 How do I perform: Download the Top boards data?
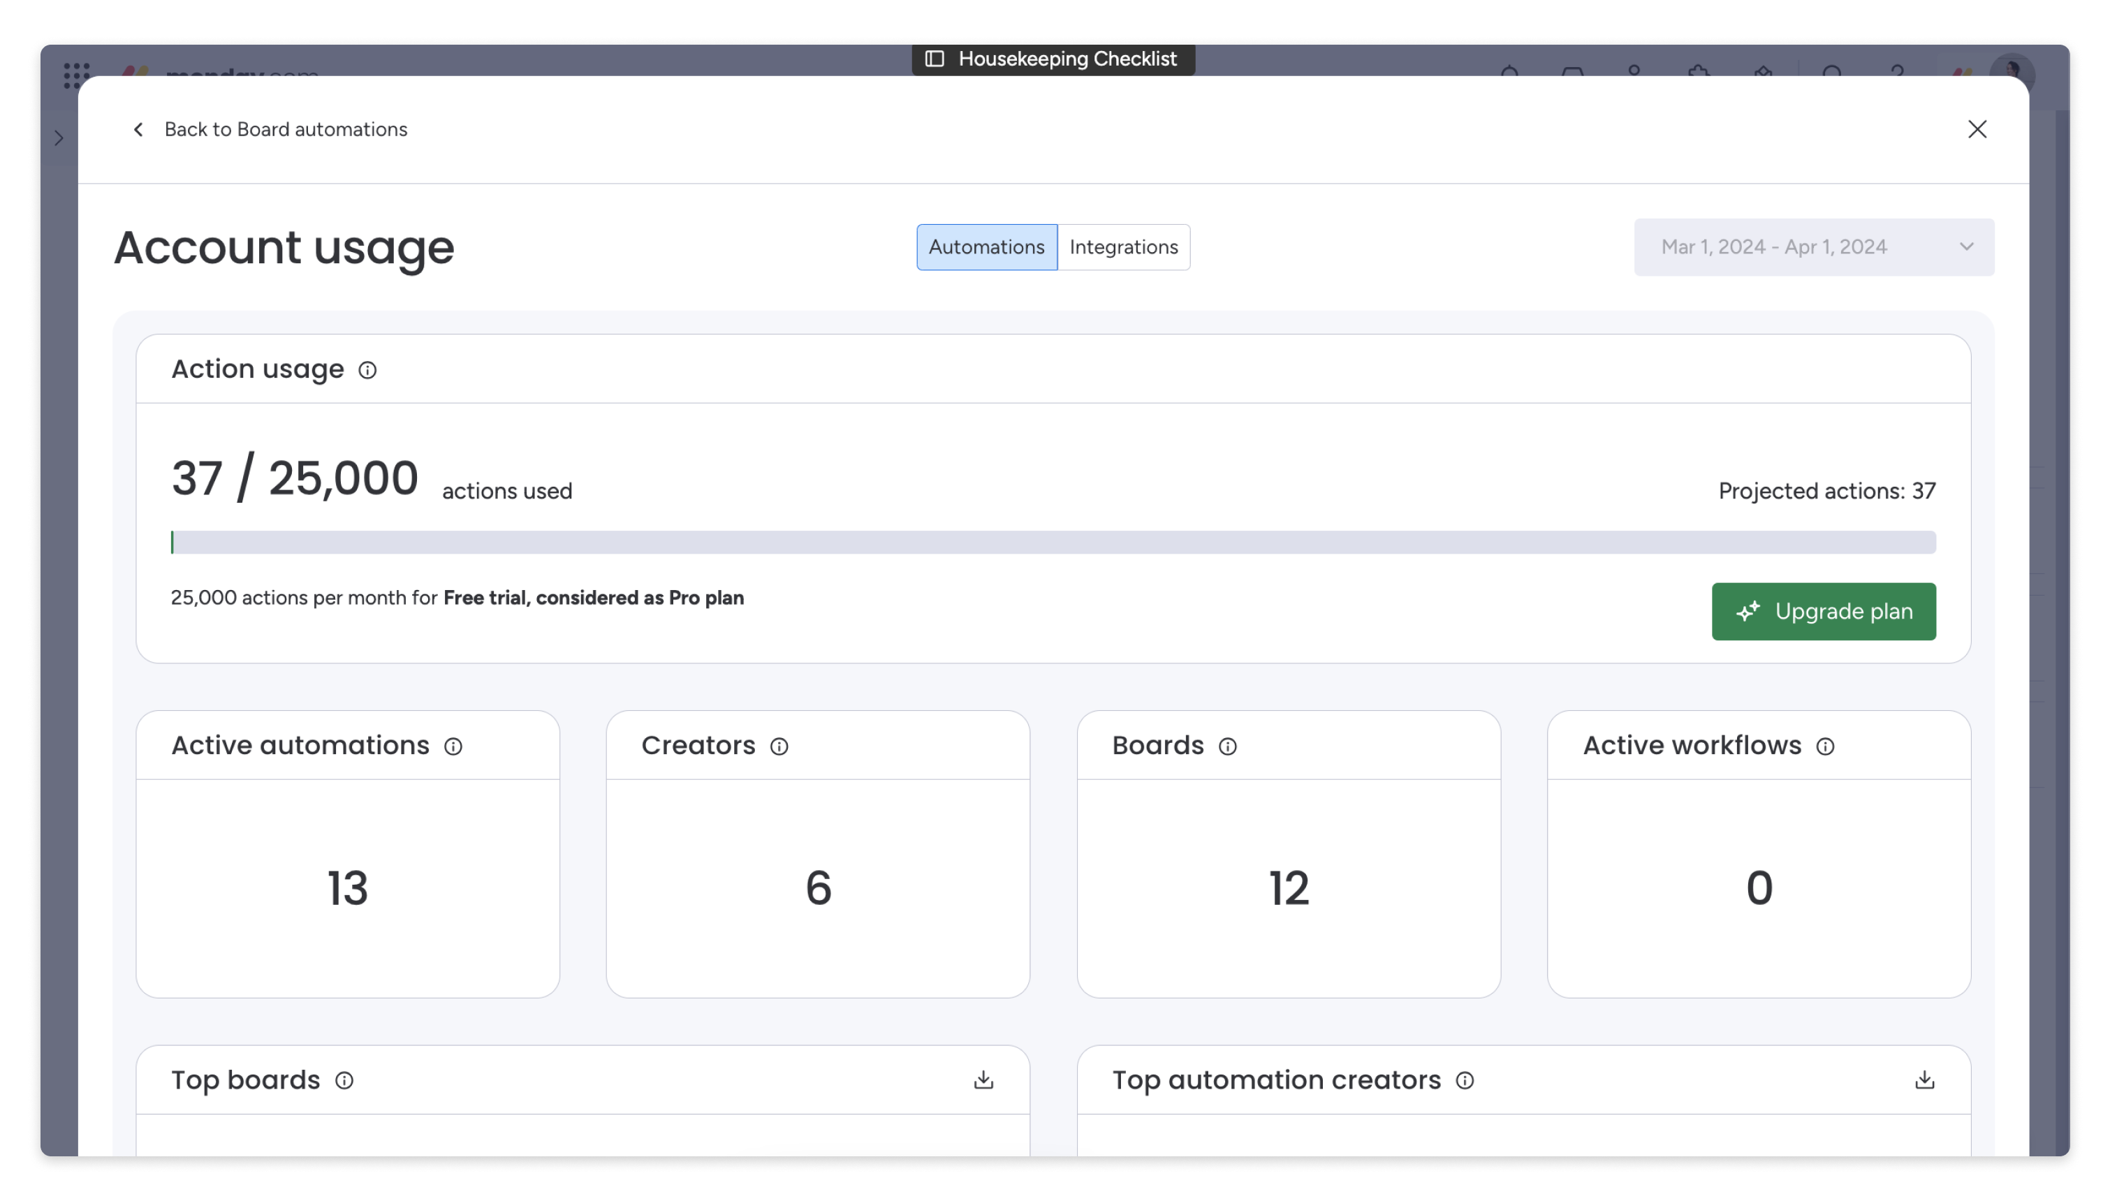pos(983,1079)
